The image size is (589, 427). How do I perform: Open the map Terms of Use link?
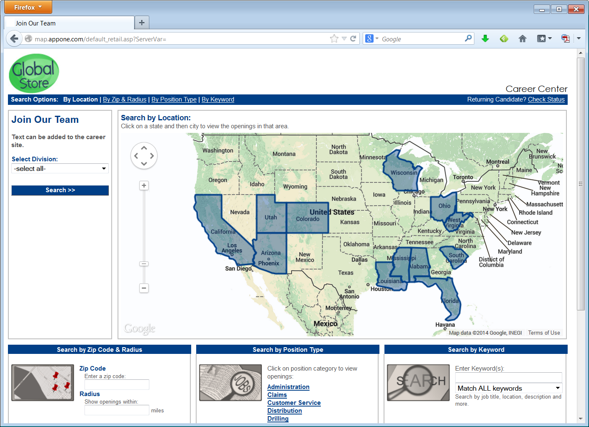tap(544, 333)
